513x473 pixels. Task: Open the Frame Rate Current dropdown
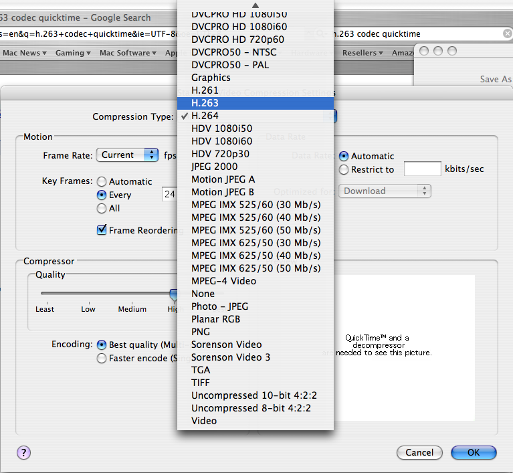(x=127, y=155)
